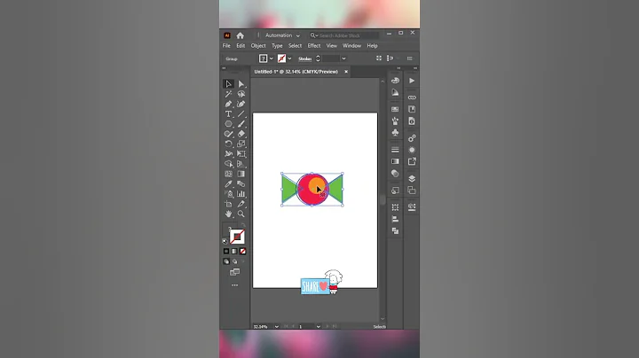Image resolution: width=639 pixels, height=358 pixels.
Task: Open the Symbols panel club icon
Action: [395, 133]
